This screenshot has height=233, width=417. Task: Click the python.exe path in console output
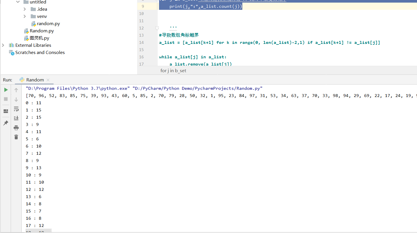pyautogui.click(x=78, y=88)
